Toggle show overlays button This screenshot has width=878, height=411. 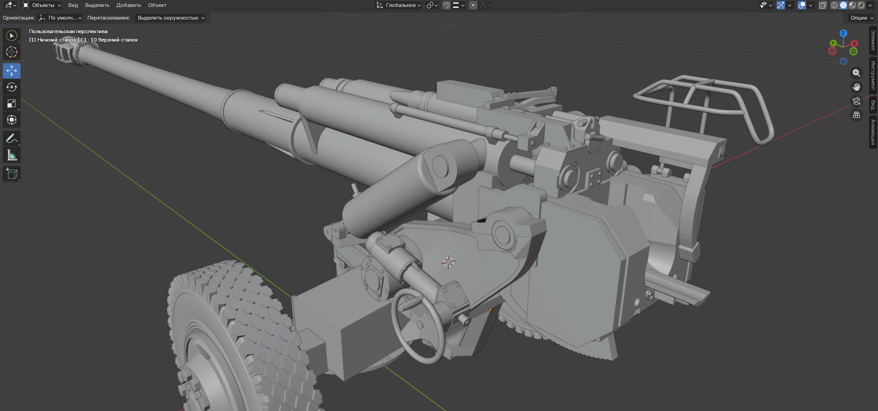point(801,5)
